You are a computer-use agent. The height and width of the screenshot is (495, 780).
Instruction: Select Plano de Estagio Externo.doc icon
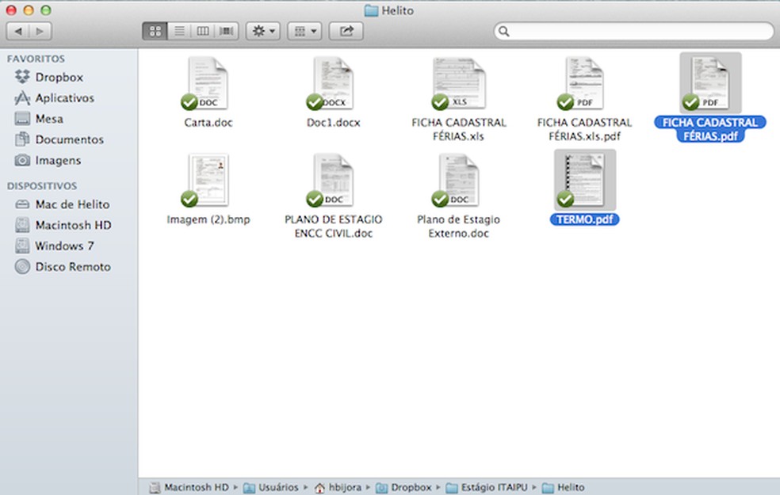(459, 180)
